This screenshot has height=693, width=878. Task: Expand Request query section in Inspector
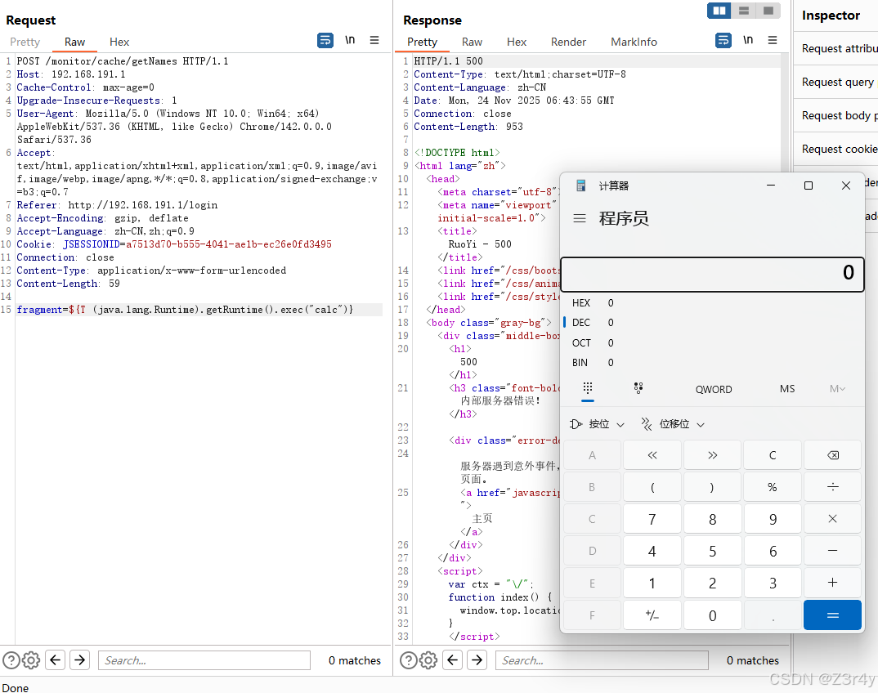click(x=836, y=83)
